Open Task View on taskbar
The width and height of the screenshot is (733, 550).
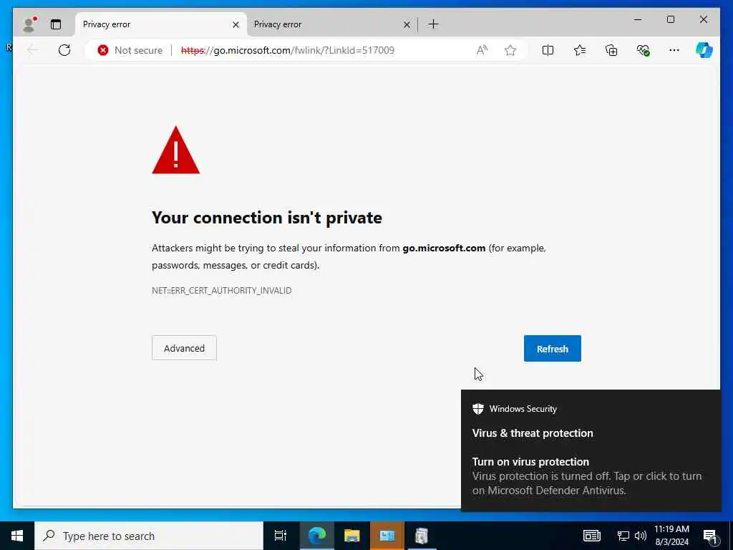[281, 536]
